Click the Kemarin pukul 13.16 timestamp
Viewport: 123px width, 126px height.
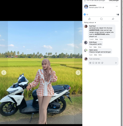point(95,8)
